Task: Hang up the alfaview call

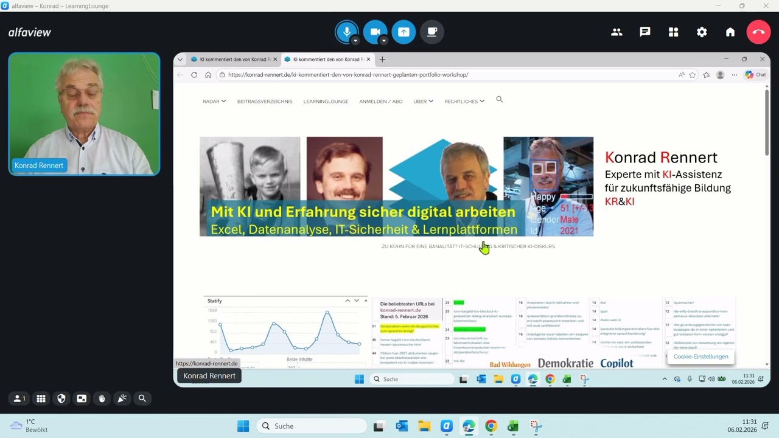Action: point(758,32)
